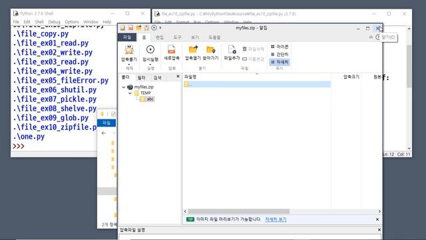Click the editor window's vertical scrollbar down arrow
The image size is (426, 240).
click(409, 148)
